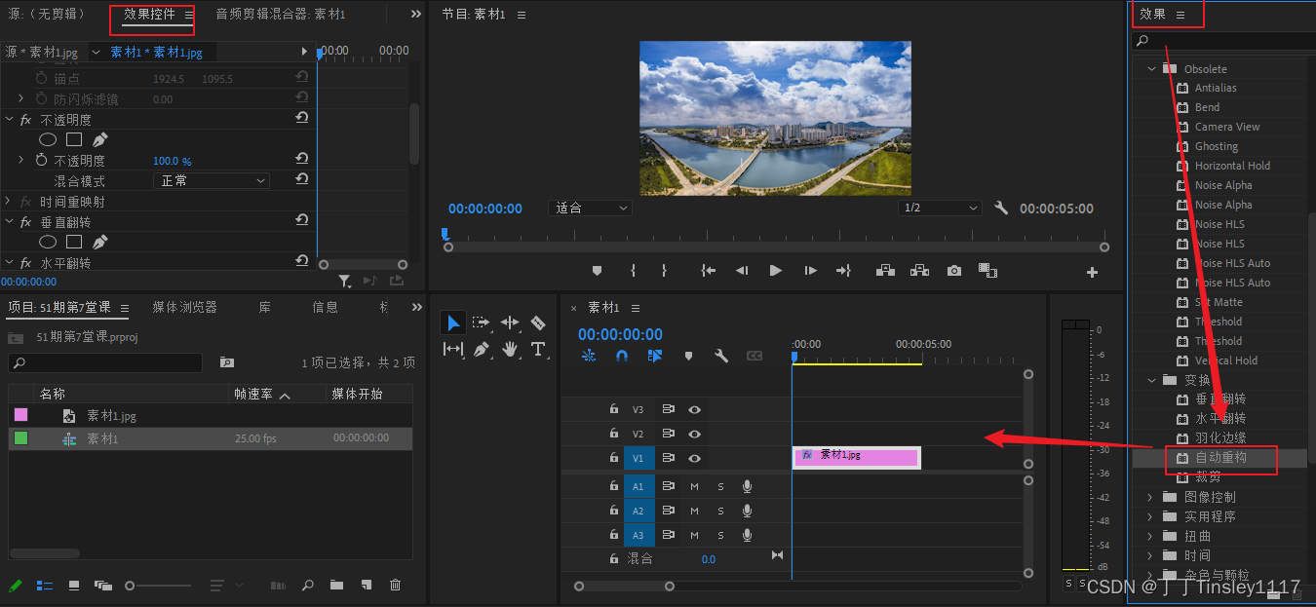Toggle linked selection in timeline
The image size is (1316, 607).
pyautogui.click(x=655, y=357)
